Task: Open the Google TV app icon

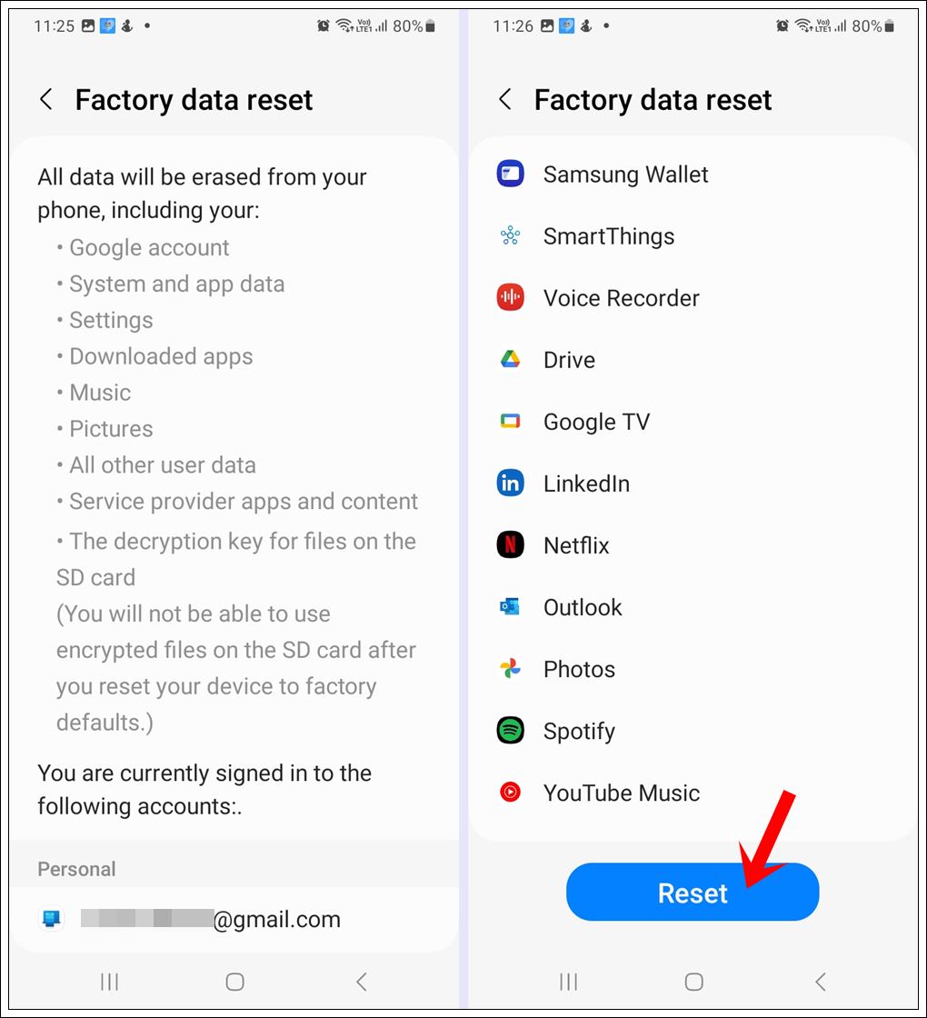Action: tap(510, 421)
